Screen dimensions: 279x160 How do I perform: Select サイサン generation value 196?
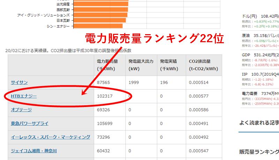click(x=164, y=83)
